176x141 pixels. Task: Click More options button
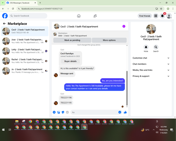pos(109,40)
